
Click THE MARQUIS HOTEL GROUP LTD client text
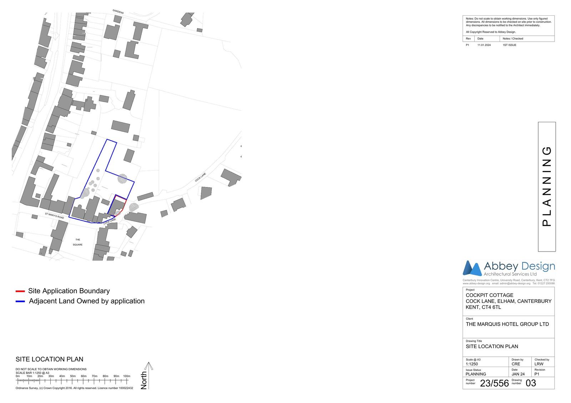[507, 324]
